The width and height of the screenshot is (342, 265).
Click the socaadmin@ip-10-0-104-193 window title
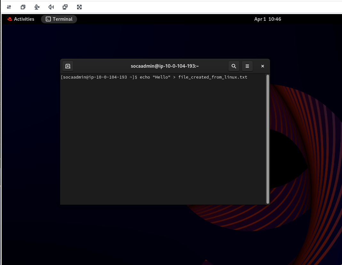[x=165, y=66]
